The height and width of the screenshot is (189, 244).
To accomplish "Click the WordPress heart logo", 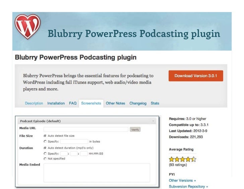I will (27, 27).
